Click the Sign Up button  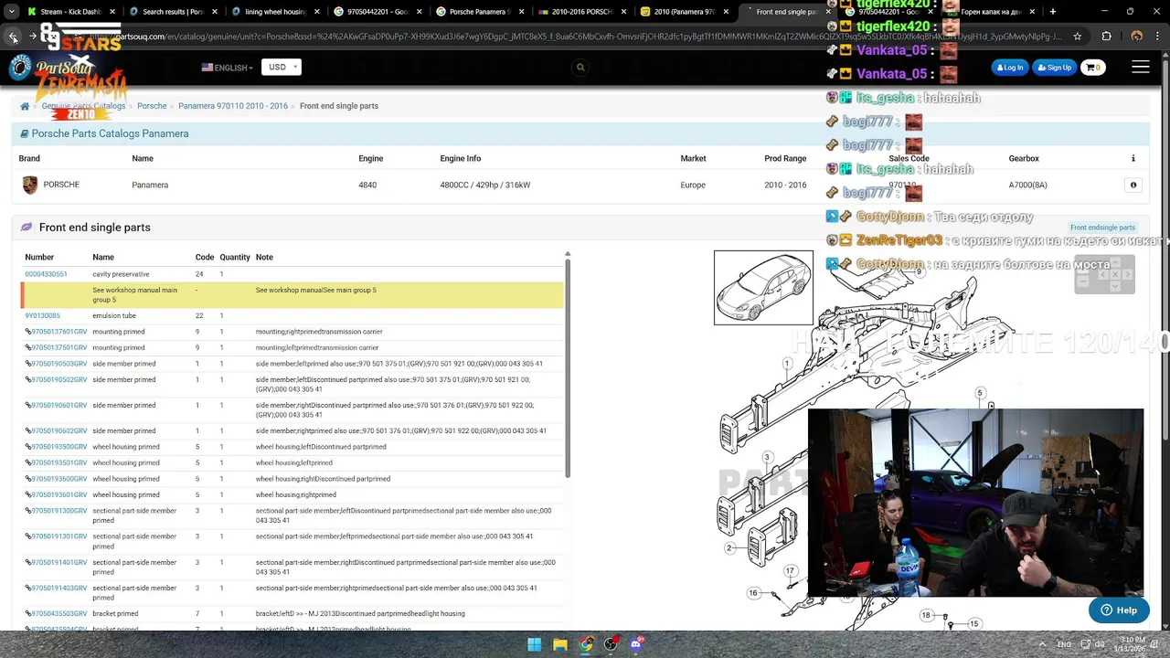click(1055, 68)
